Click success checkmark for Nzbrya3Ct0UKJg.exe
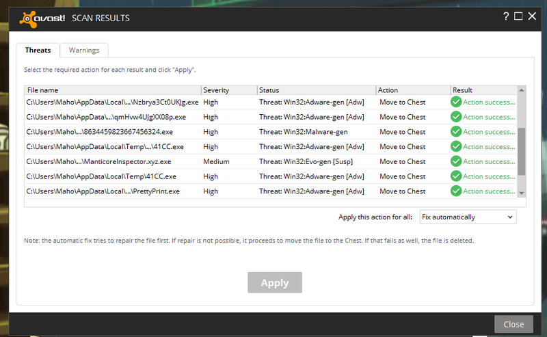 [456, 102]
